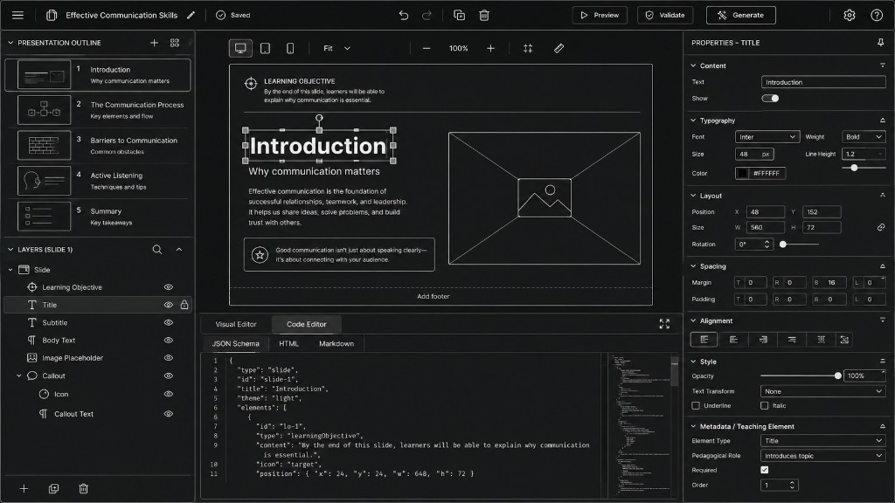Redo the last action
This screenshot has width=895, height=503.
click(427, 16)
